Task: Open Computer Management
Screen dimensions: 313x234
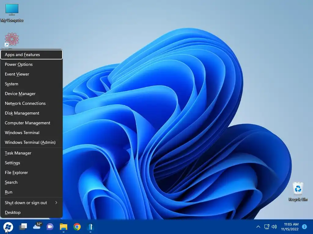Action: click(31, 123)
